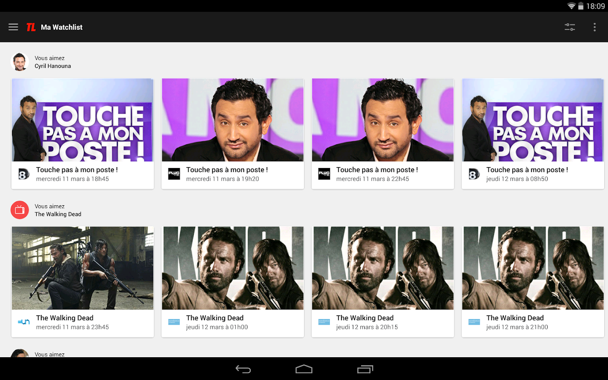
Task: Open The Walking Dead thumbnail for 23h45
Action: 83,268
